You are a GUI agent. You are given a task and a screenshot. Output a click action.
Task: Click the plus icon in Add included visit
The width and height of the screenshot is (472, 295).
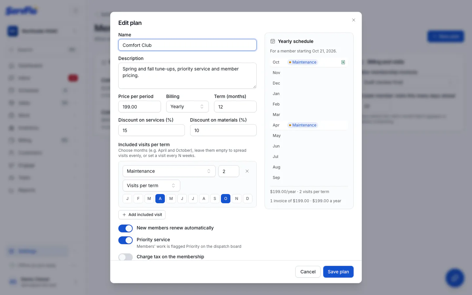pos(124,215)
